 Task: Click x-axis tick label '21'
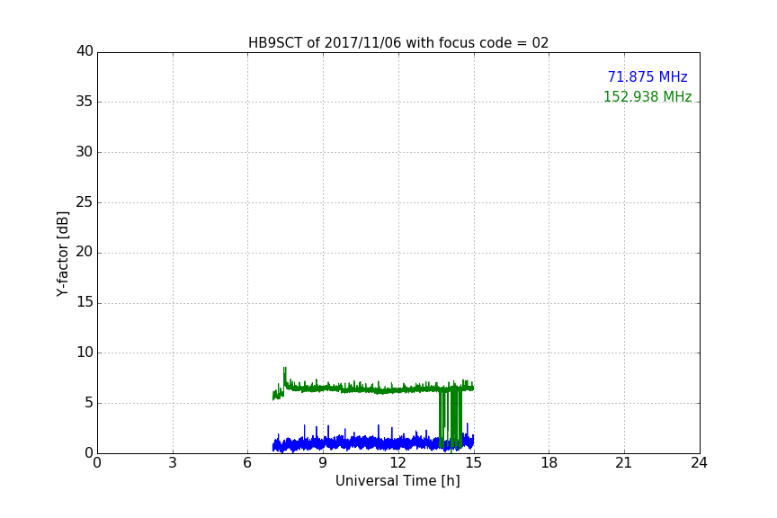[624, 463]
